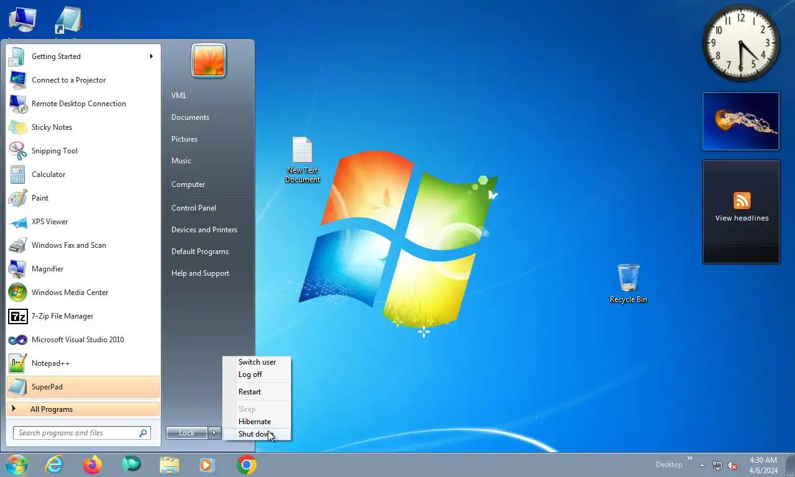Click the arrow next to Lock button
795x477 pixels.
[214, 433]
